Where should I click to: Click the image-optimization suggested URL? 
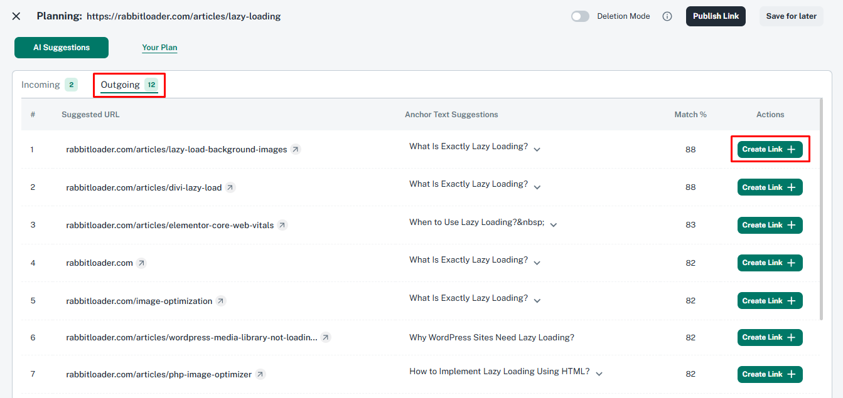[x=139, y=301]
